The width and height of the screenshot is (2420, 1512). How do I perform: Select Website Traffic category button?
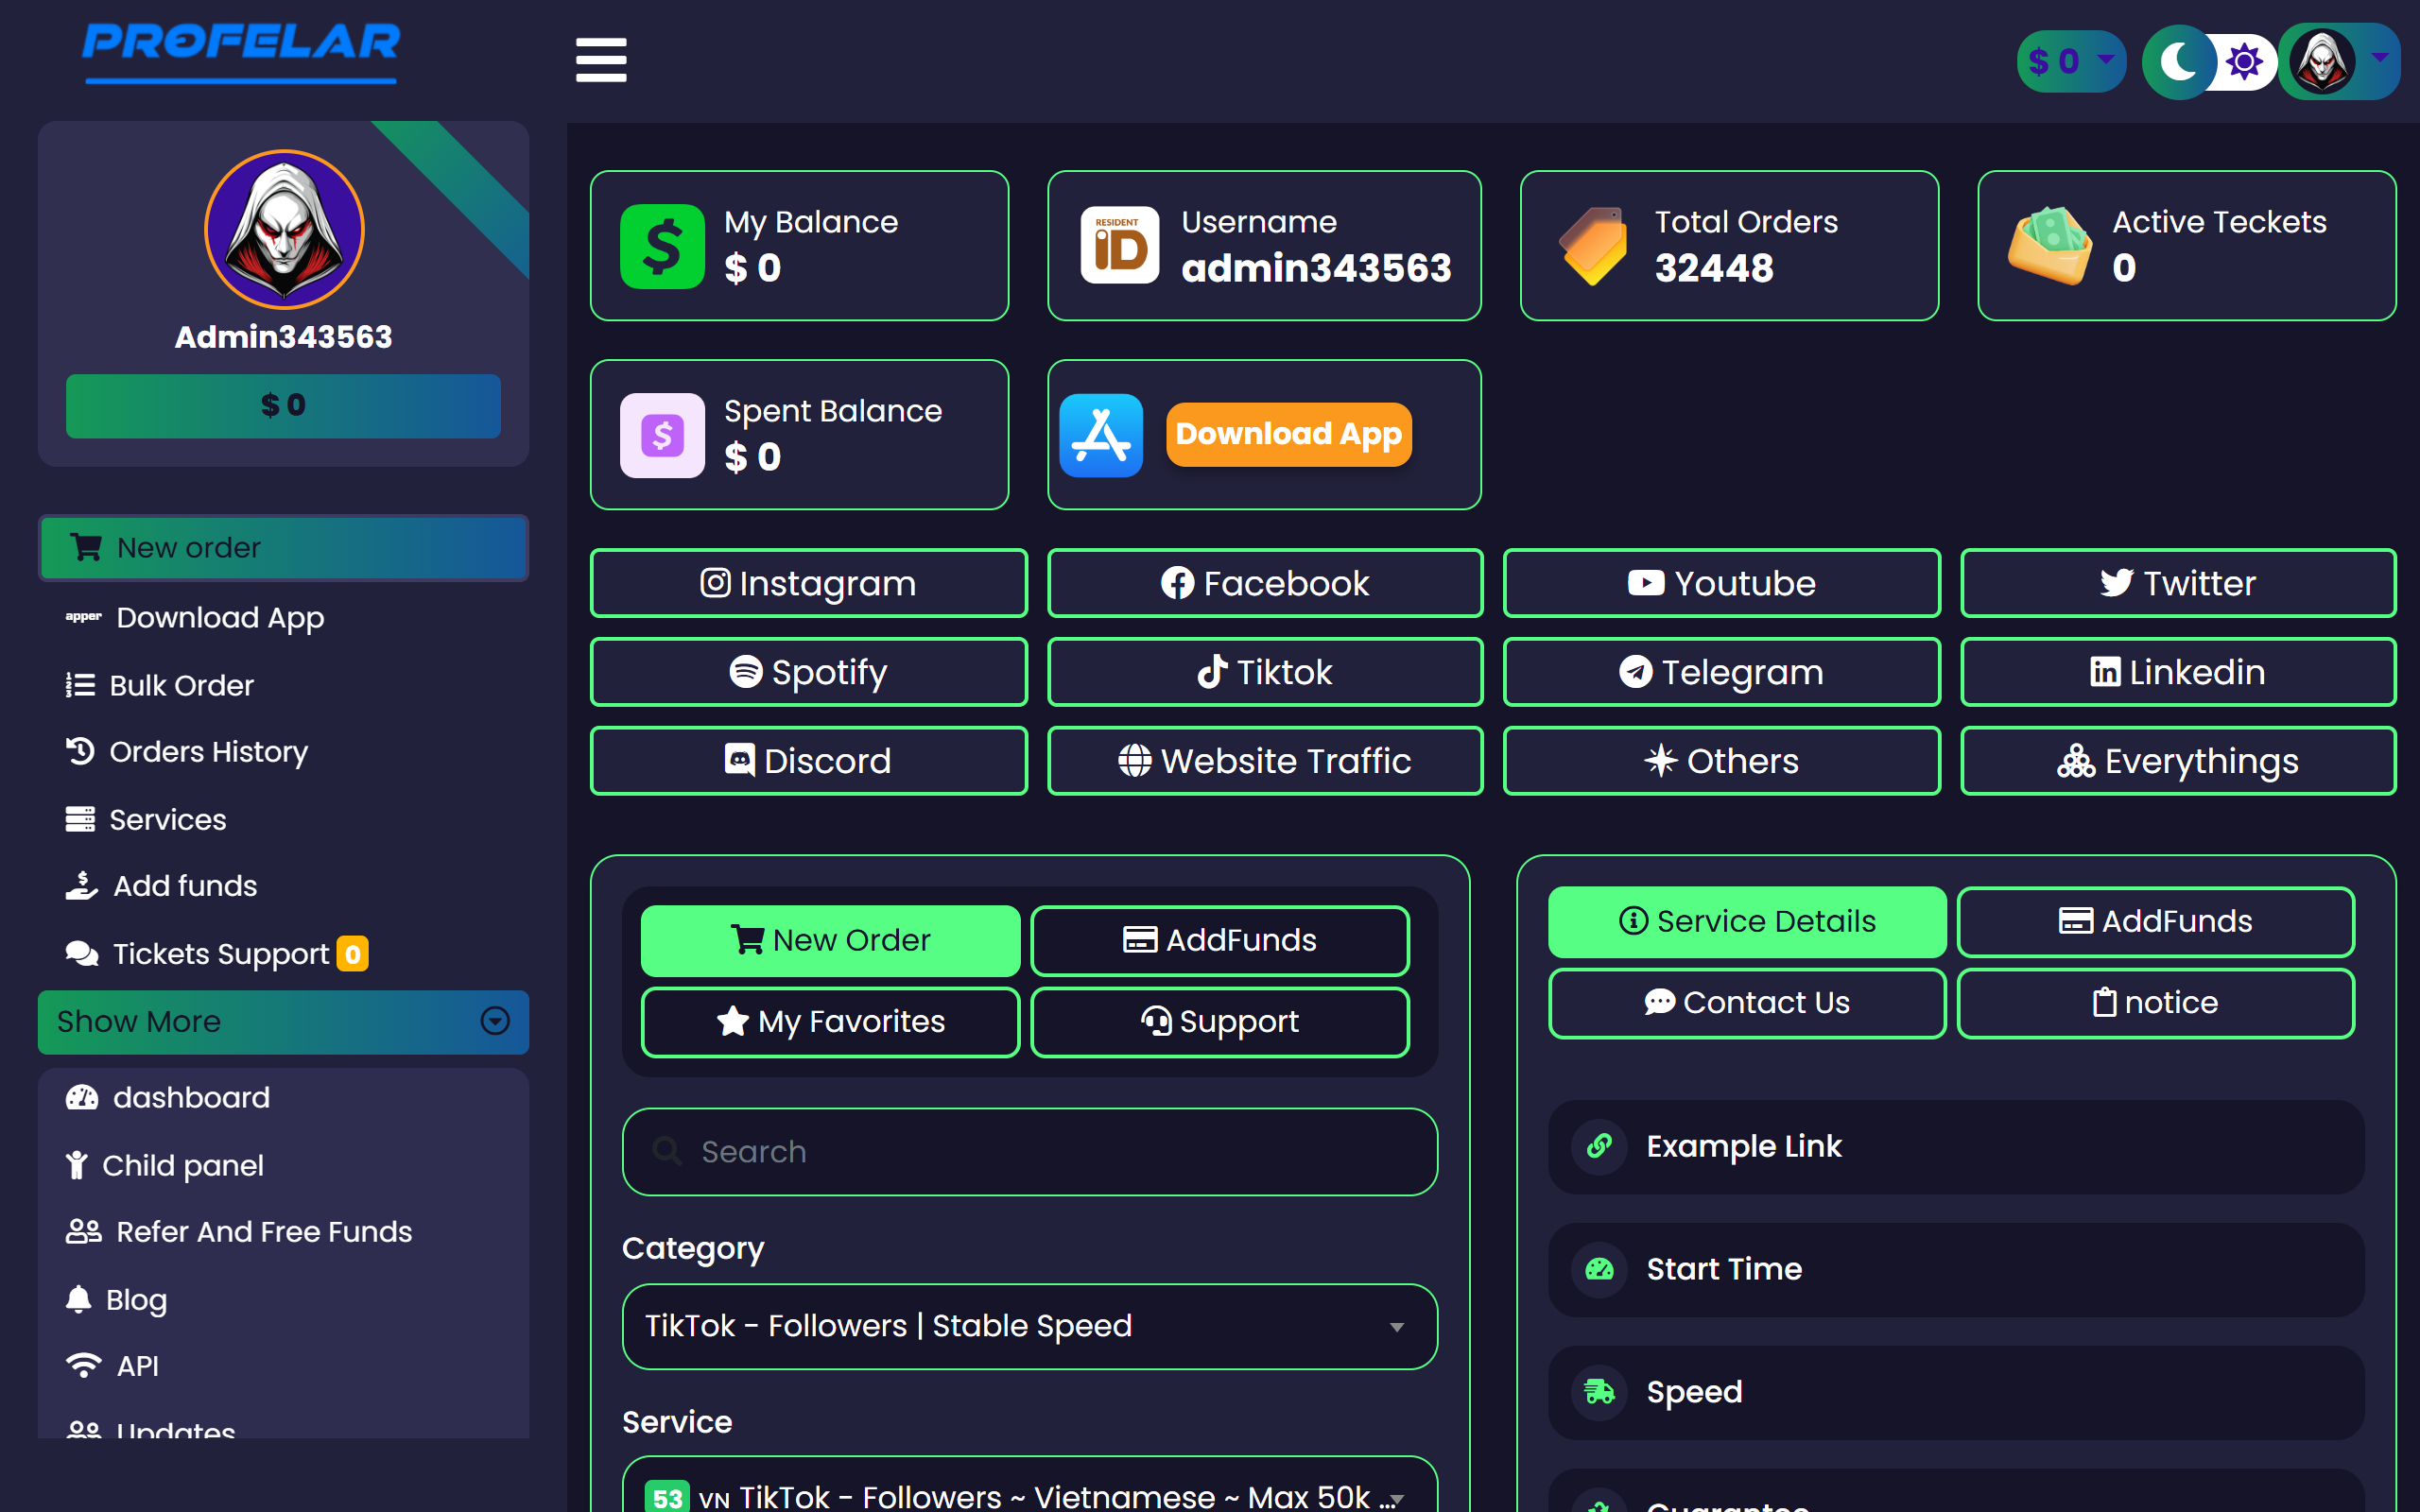coord(1264,761)
